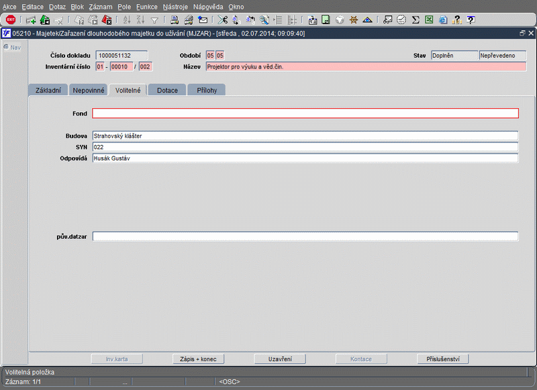Click the triangle with blue eye icon

(x=367, y=20)
